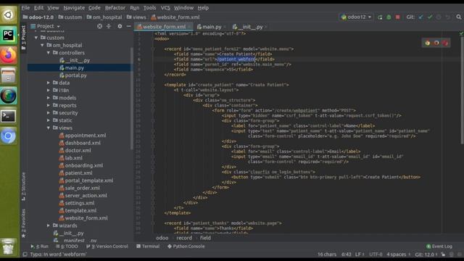Viewport: 464px width, 261px height.
Task: Select the website_form.xml editor tab
Action: pos(164,27)
